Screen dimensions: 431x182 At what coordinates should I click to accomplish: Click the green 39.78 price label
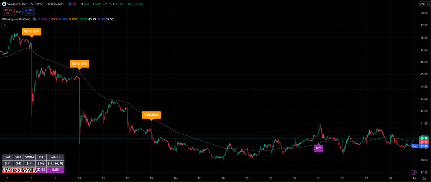click(424, 138)
